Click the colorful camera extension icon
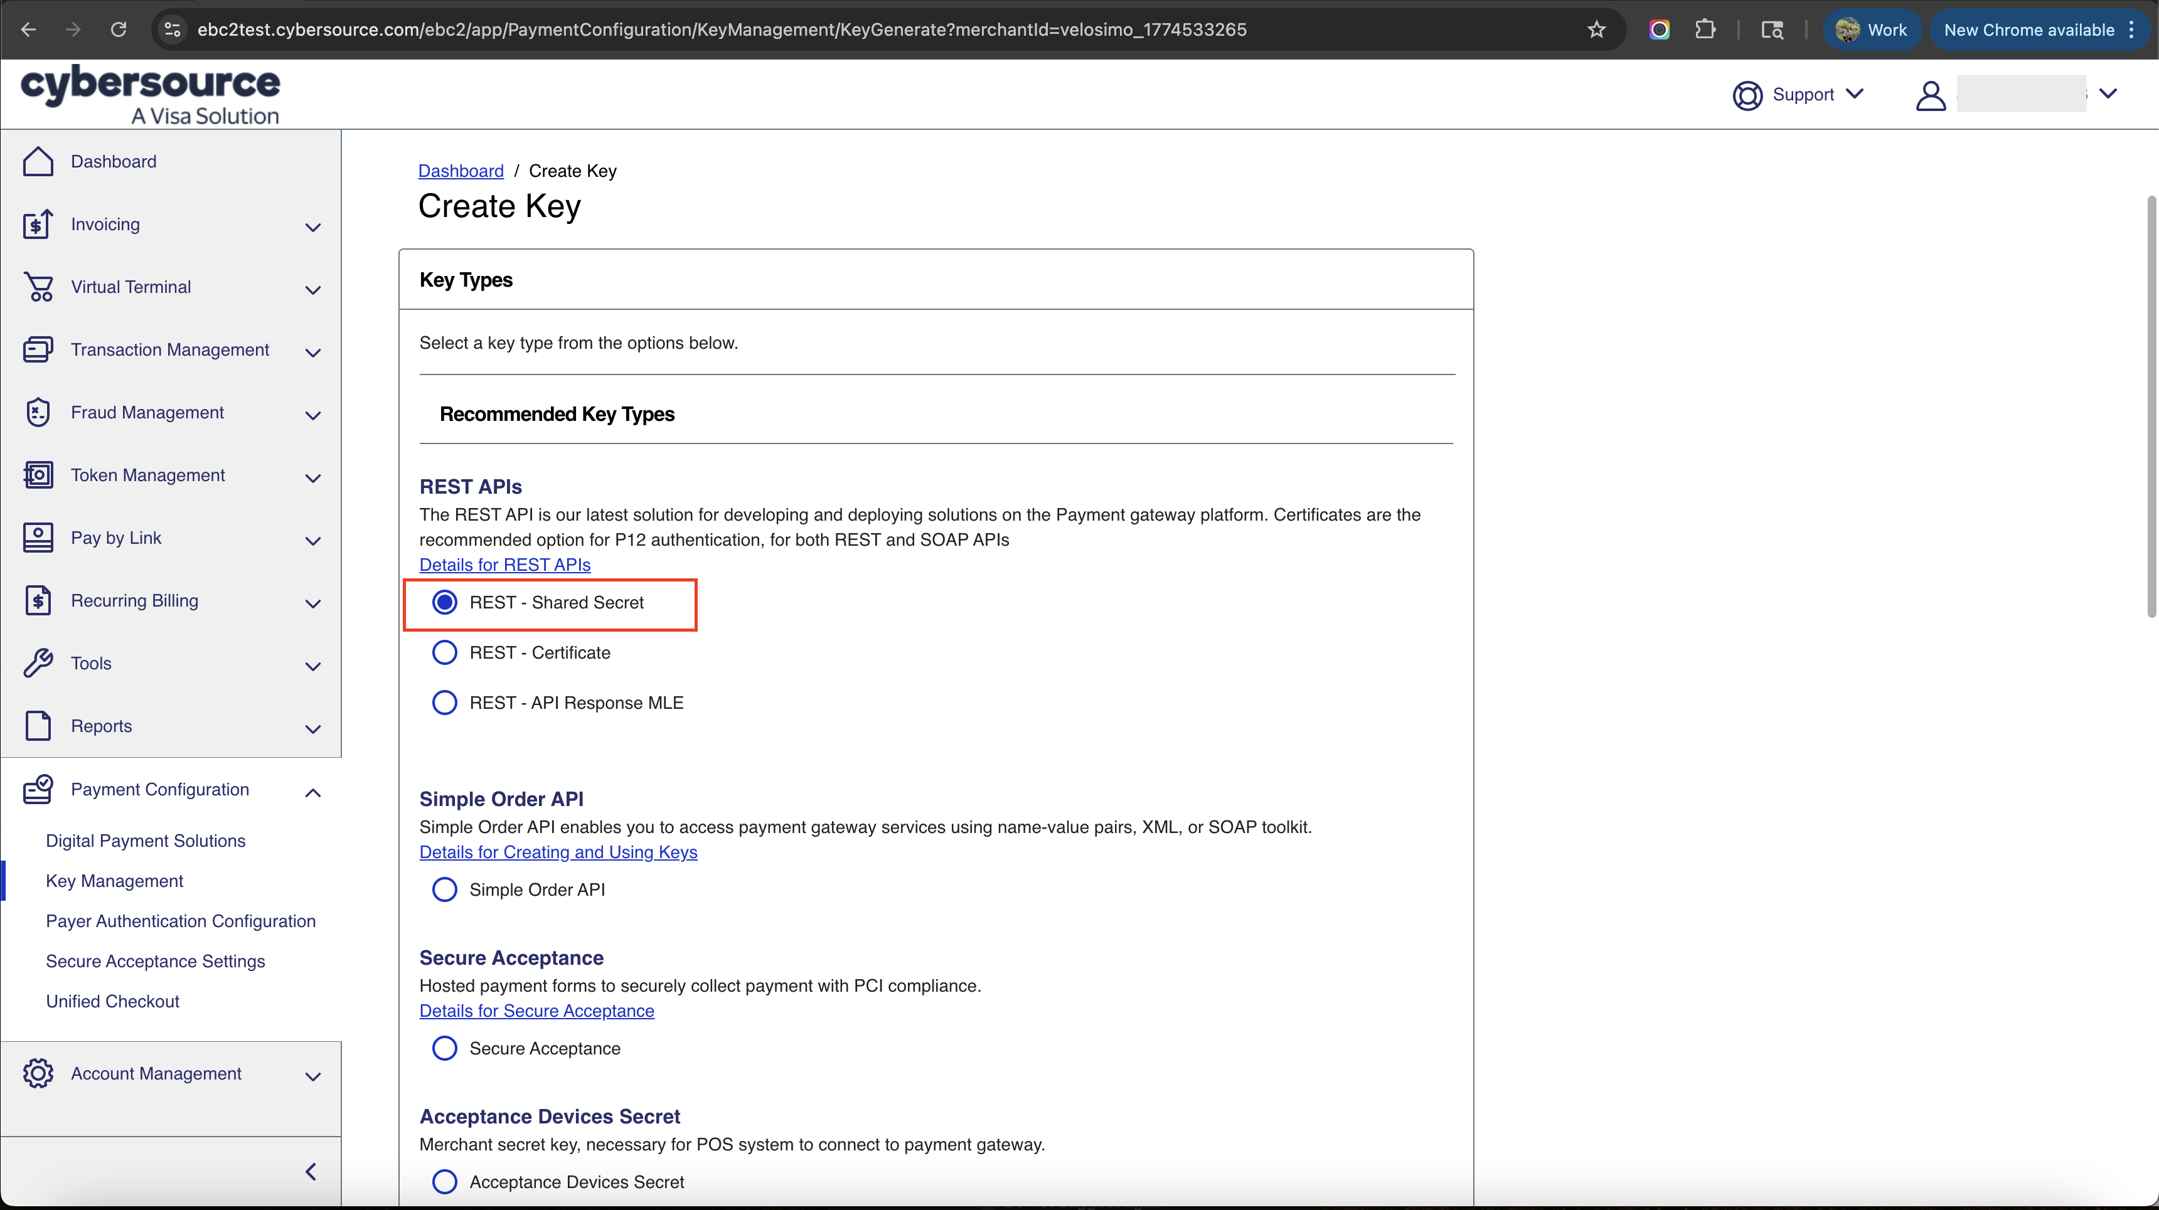2159x1210 pixels. 1660,30
